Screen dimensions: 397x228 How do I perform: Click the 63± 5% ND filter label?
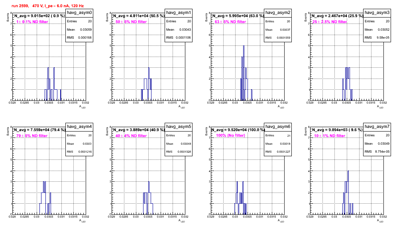point(230,22)
